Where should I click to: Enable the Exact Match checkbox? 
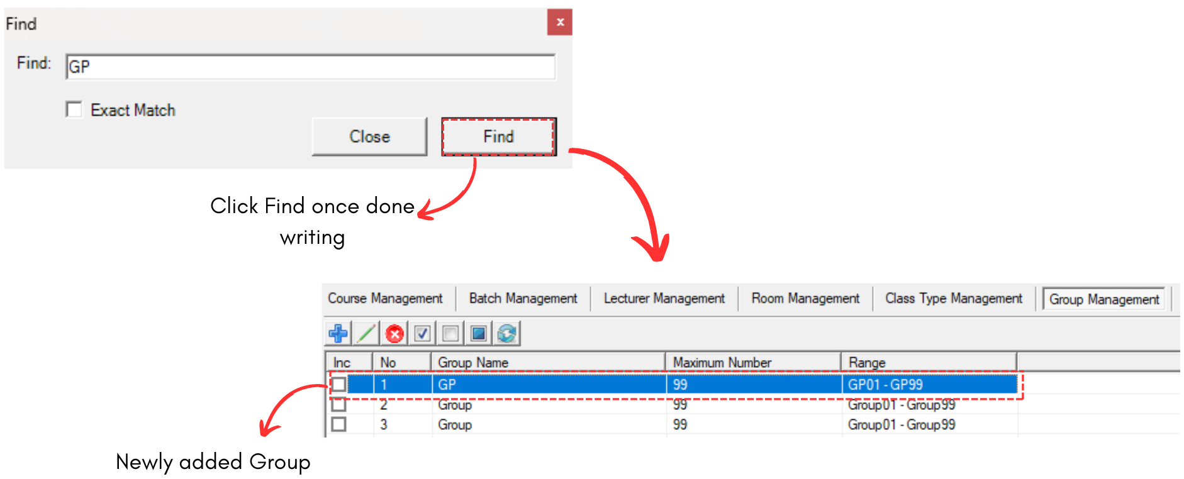click(74, 109)
